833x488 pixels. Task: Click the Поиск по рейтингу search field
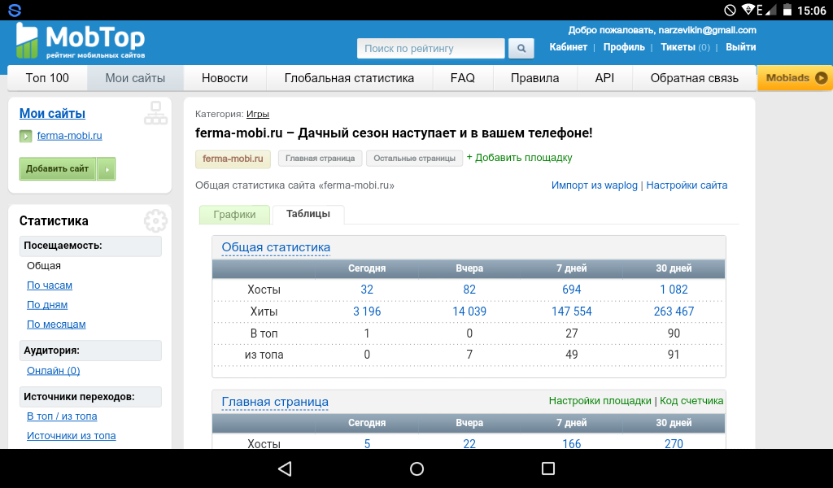[430, 49]
